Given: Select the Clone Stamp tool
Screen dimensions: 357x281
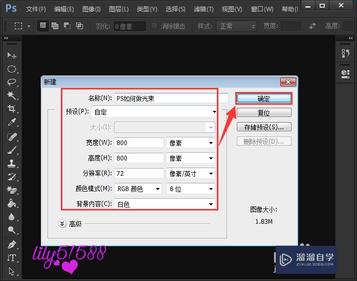Looking at the screenshot, I should pyautogui.click(x=12, y=163).
